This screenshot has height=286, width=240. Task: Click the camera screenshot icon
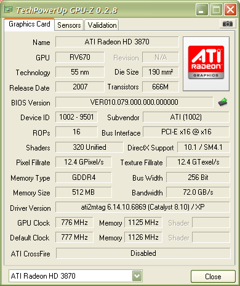(x=227, y=24)
